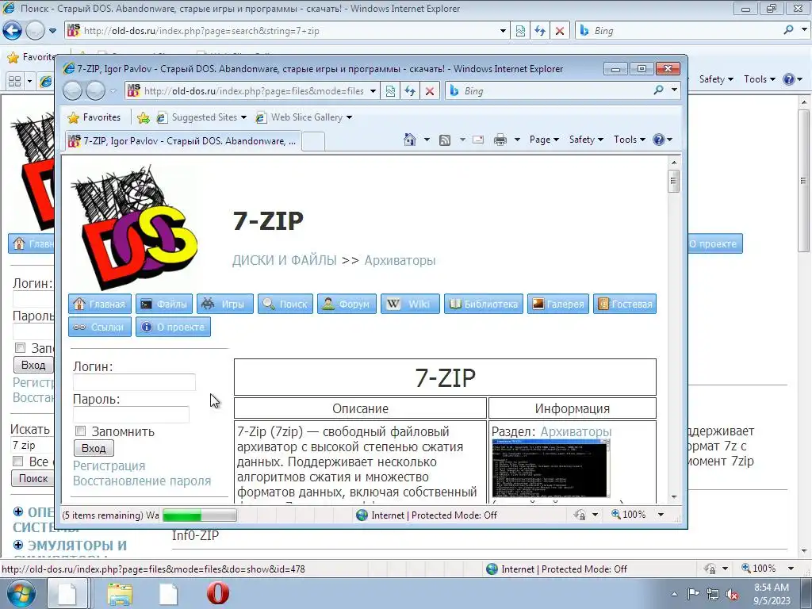Viewport: 812px width, 609px height.
Task: Click the Пароль input field in front window
Action: 131,414
